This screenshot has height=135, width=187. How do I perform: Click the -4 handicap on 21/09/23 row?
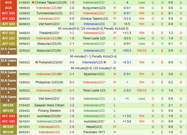[x=127, y=2]
